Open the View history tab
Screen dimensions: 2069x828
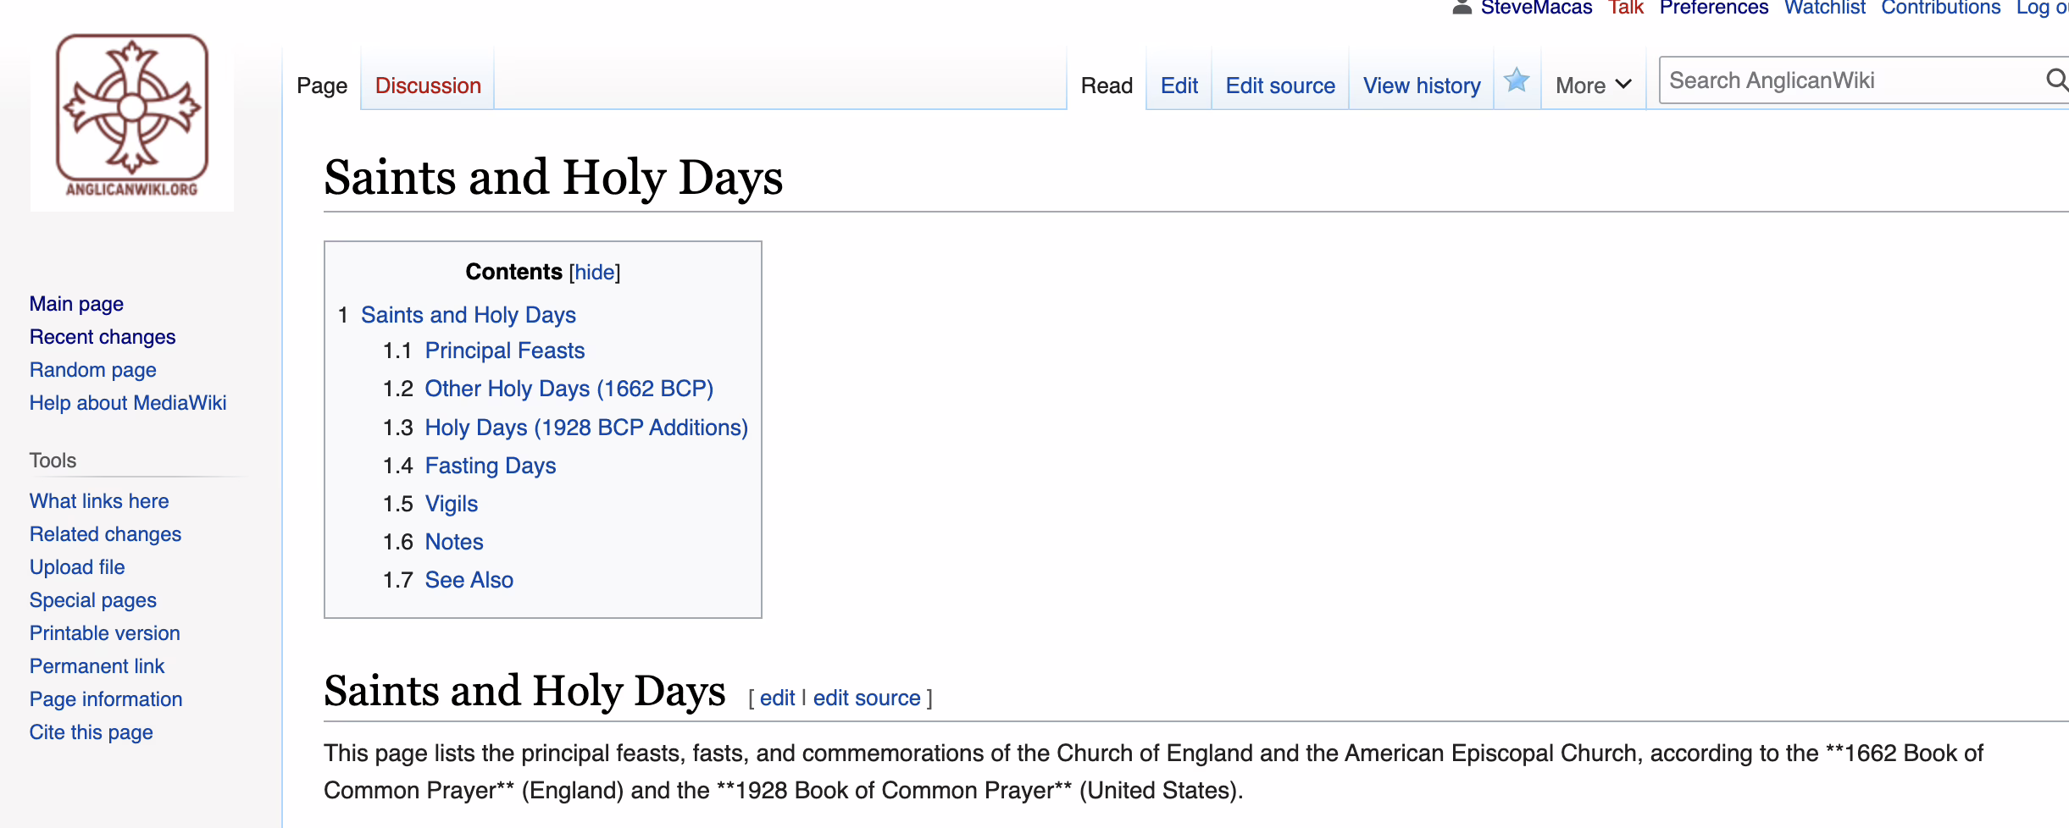coord(1421,86)
